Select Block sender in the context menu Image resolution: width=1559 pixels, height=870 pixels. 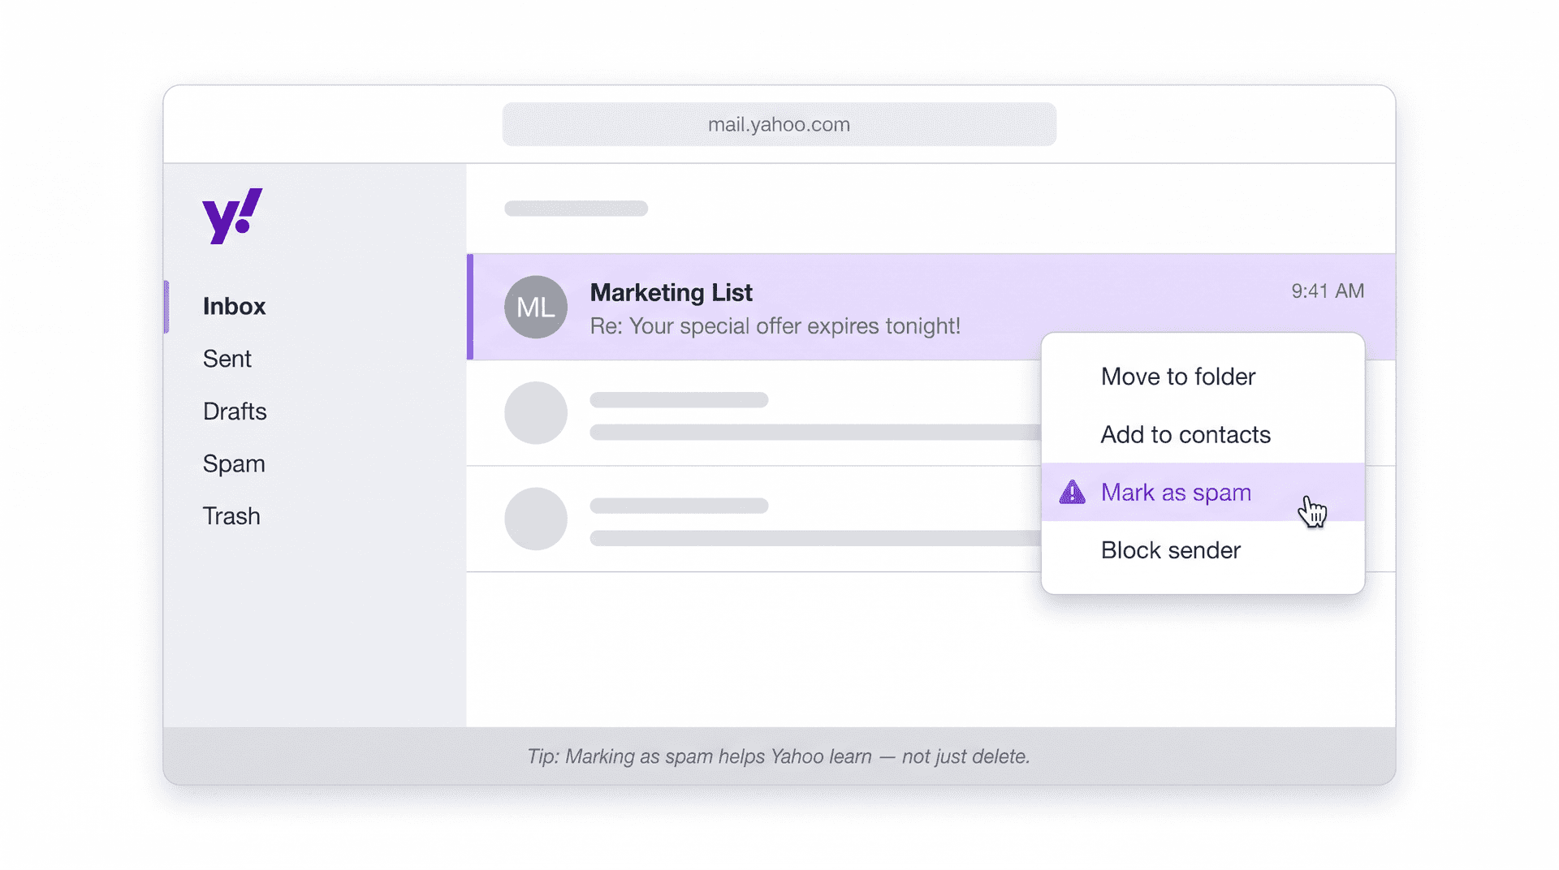click(1170, 549)
